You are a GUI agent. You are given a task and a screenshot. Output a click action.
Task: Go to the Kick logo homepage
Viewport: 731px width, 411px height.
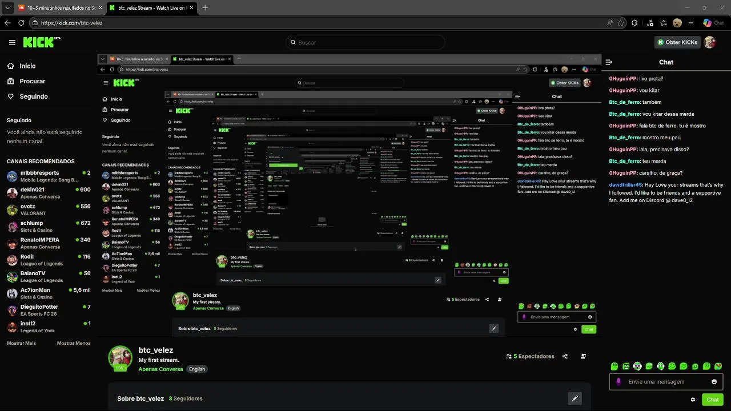pos(42,42)
